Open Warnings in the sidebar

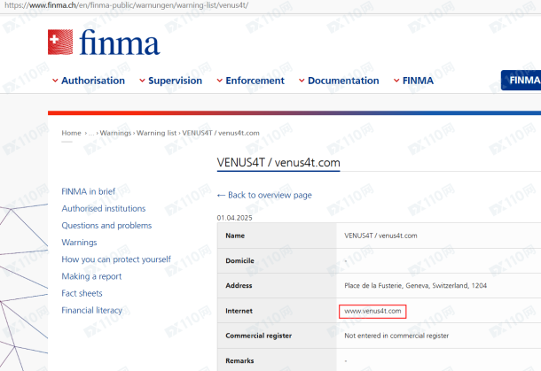click(79, 243)
